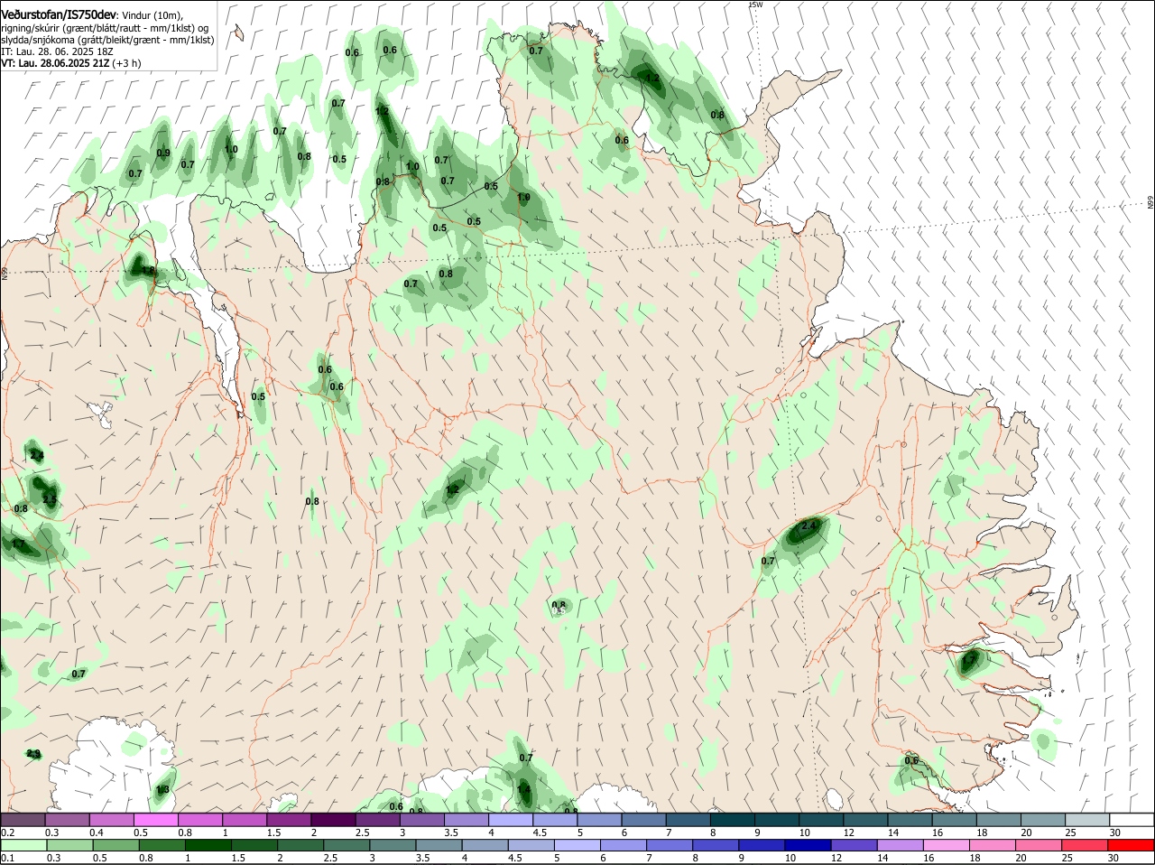Click the 0.9 precipitation value on the map
This screenshot has width=1155, height=865.
coord(163,153)
